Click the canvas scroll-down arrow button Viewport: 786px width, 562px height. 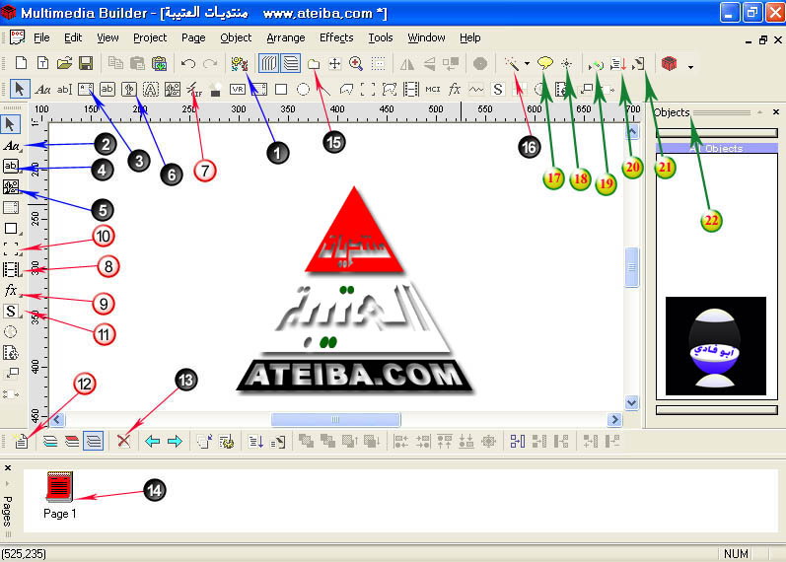(632, 402)
